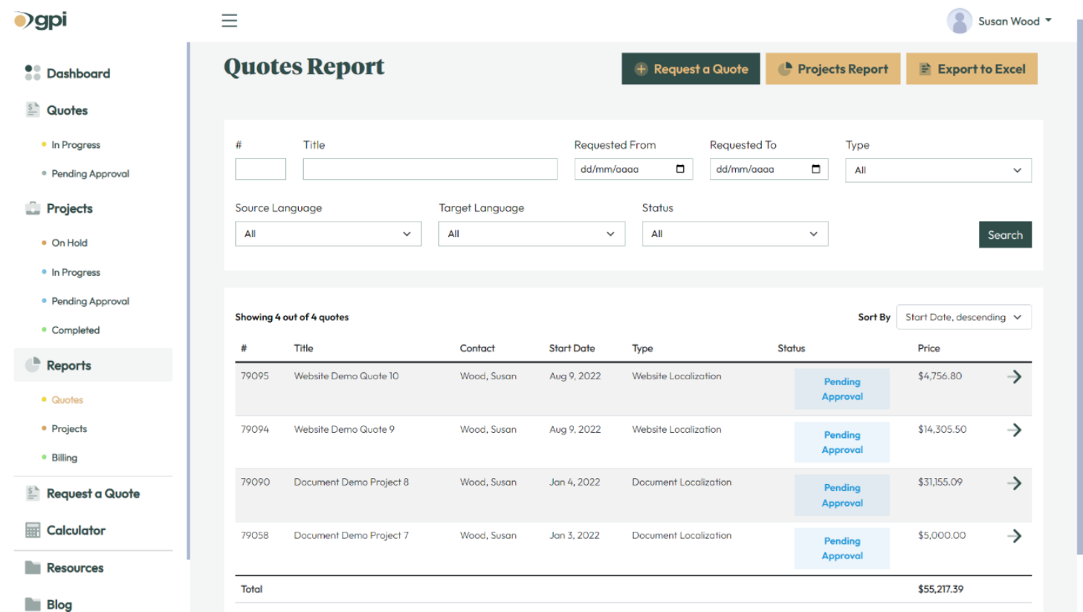Open the Projects briefcase icon
Screen dimensions: 1083x612
pyautogui.click(x=31, y=208)
